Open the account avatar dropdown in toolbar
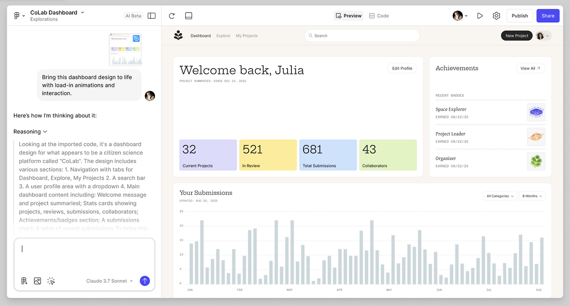Viewport: 570px width, 306px height. click(x=460, y=16)
